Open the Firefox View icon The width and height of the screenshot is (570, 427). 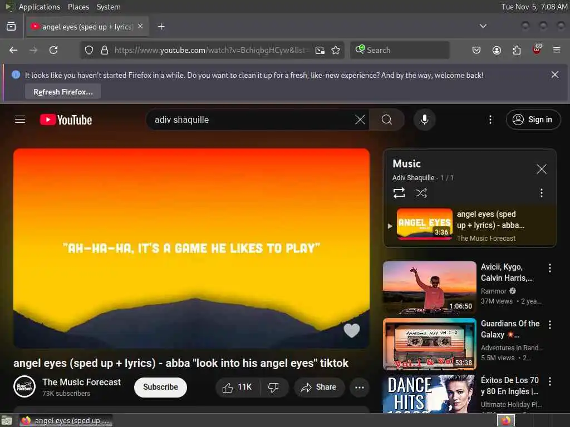pyautogui.click(x=11, y=27)
